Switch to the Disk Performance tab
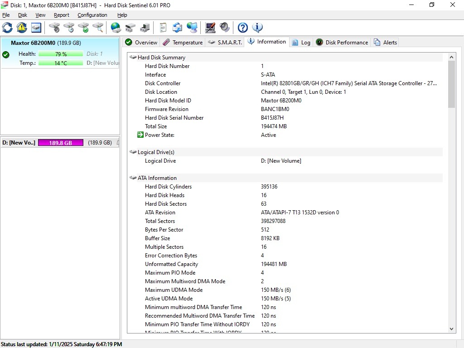Image resolution: width=464 pixels, height=348 pixels. tap(342, 43)
